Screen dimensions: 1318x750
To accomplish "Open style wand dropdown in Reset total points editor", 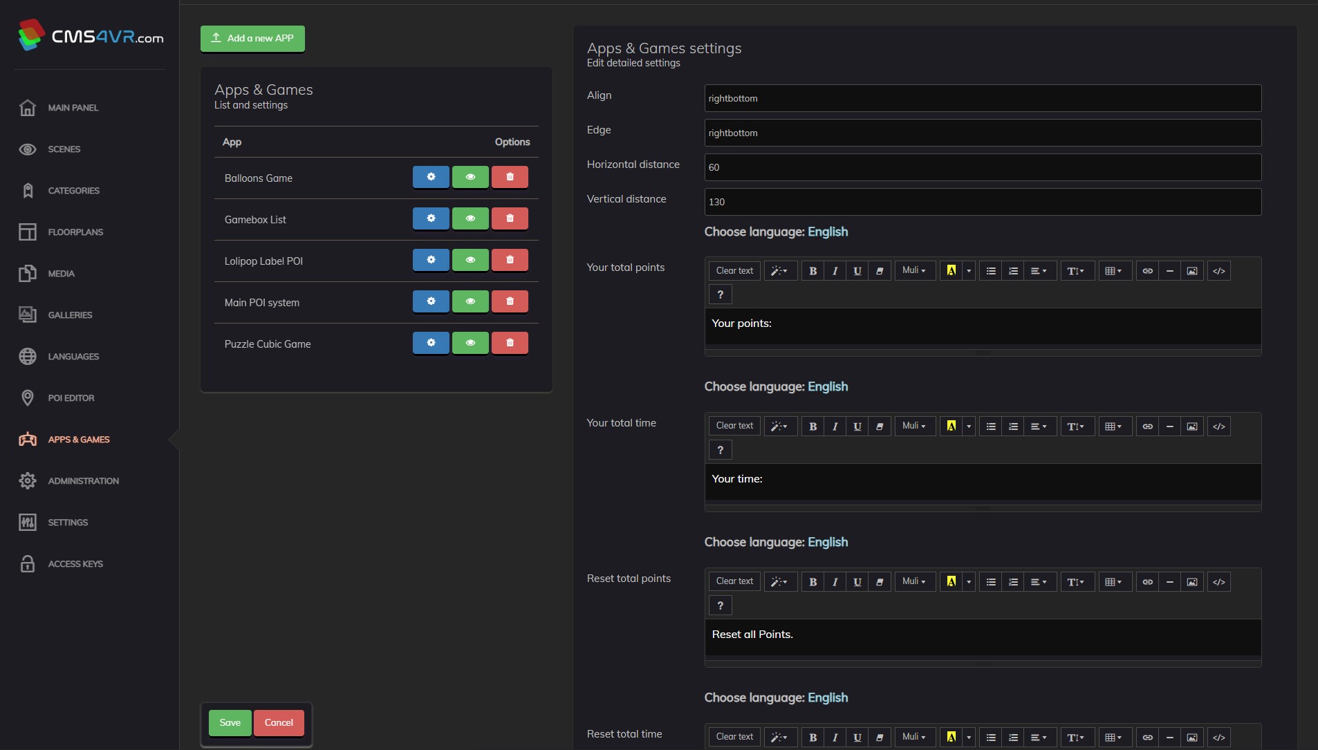I will pyautogui.click(x=779, y=582).
